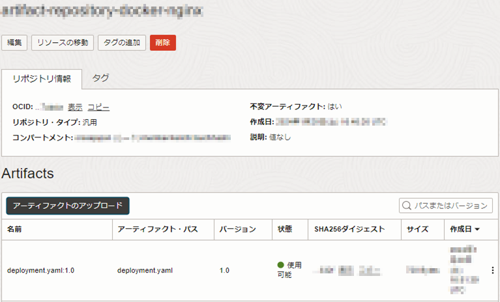Click the 表示 link next to OCID
The image size is (500, 302).
pyautogui.click(x=75, y=107)
